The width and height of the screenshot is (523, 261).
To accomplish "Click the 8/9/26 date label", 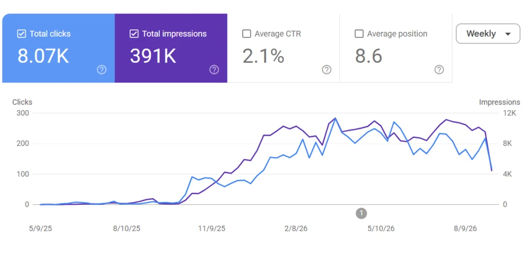I will pyautogui.click(x=465, y=229).
